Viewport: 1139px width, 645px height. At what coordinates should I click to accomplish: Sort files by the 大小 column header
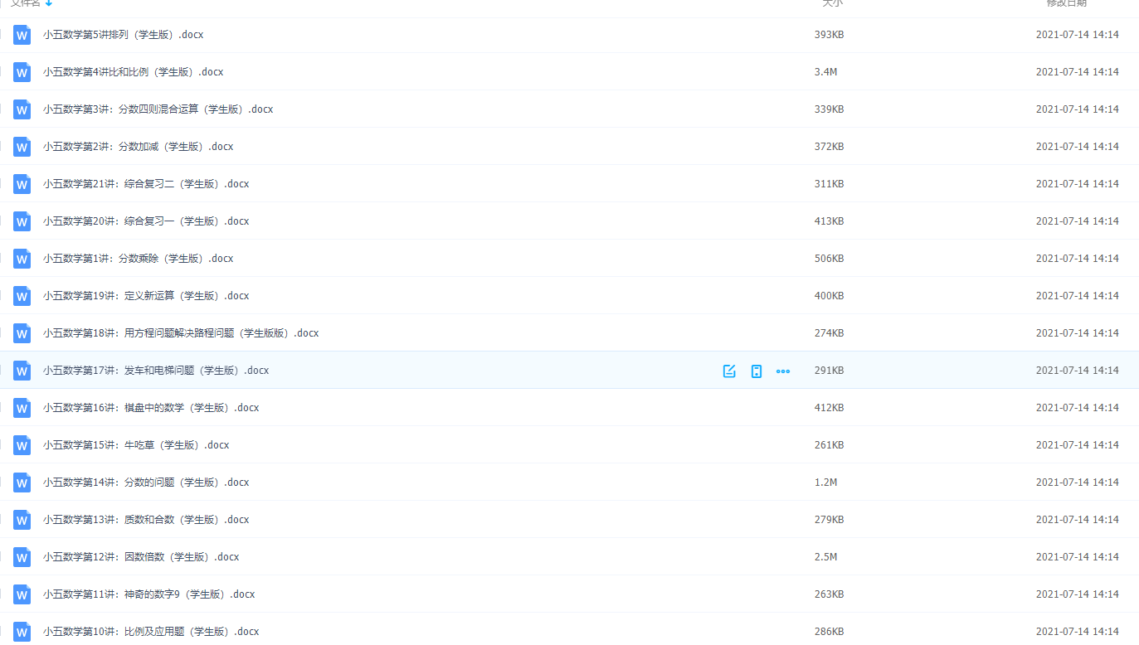point(831,3)
